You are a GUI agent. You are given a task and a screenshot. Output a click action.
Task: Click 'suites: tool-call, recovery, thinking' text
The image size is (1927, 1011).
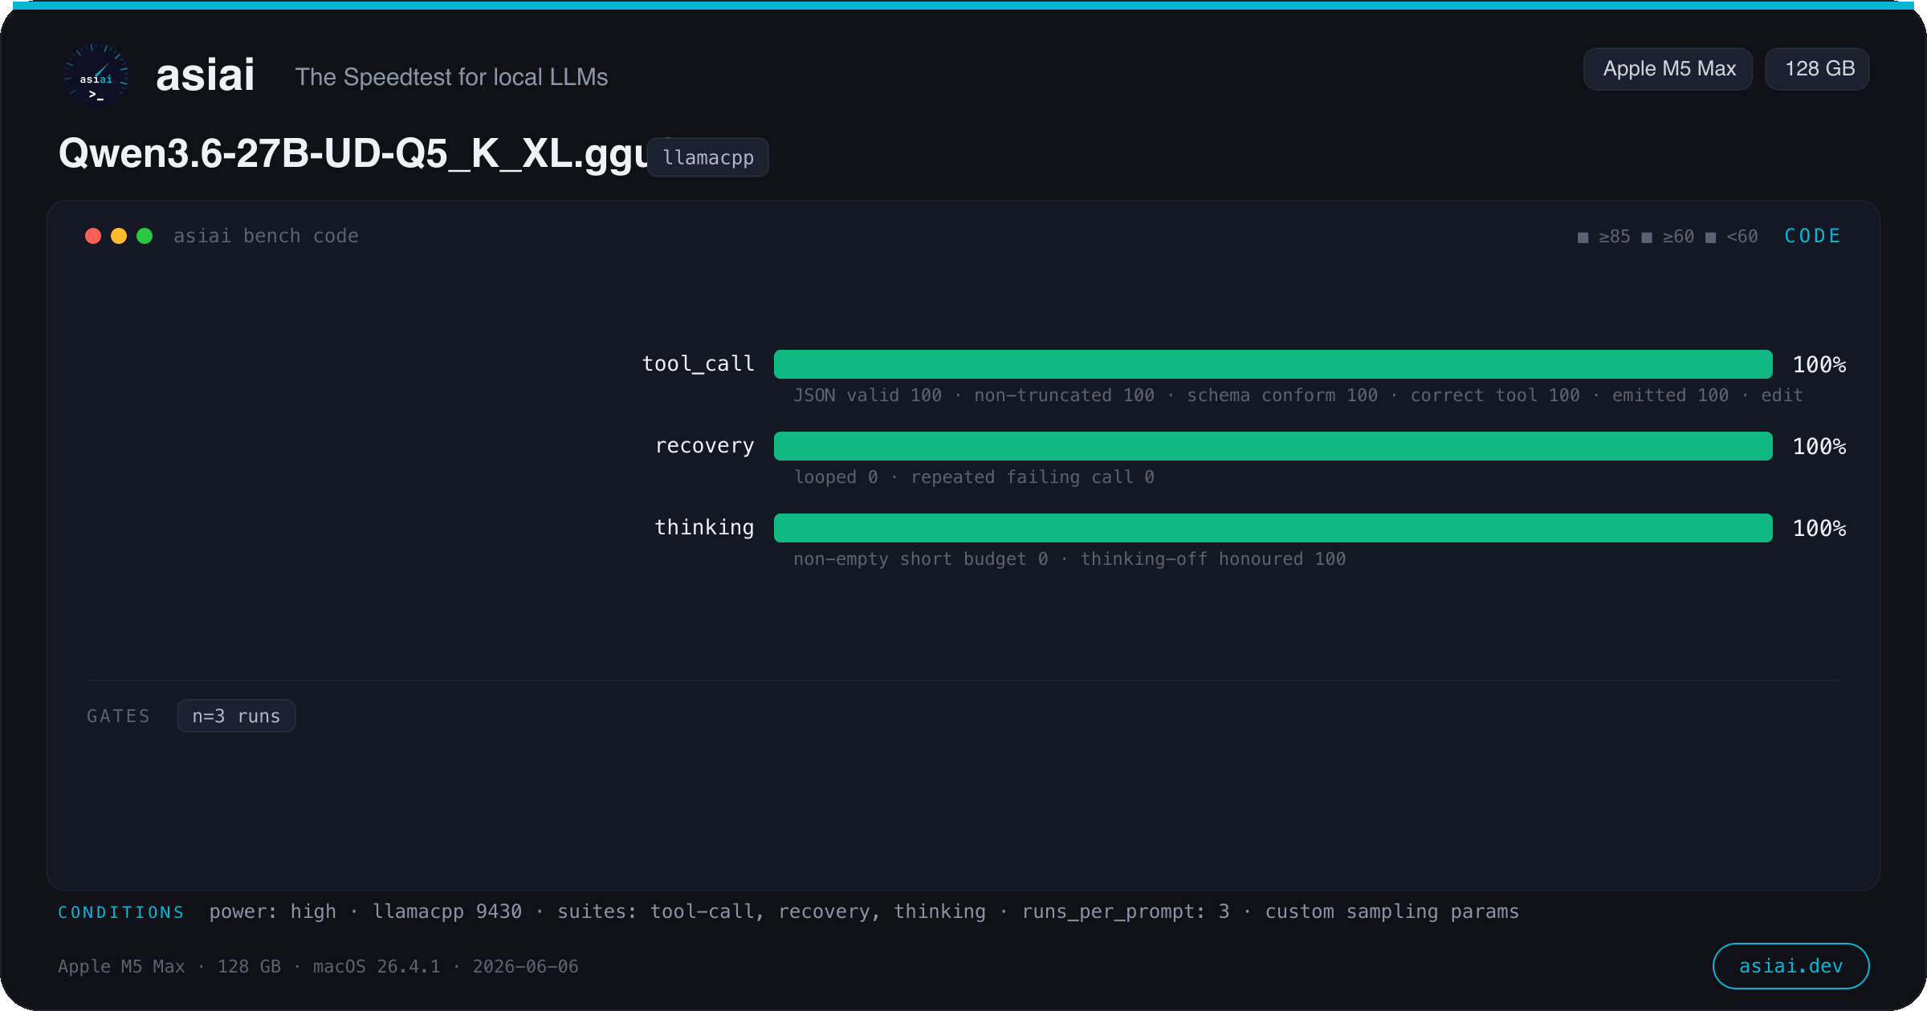coord(772,912)
